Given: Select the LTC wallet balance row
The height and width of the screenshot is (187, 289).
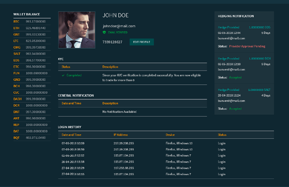Looking at the screenshot, I should point(32,41).
